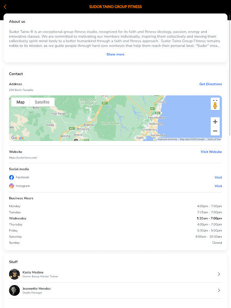This screenshot has width=231, height=308.
Task: Click Visit next to Instagram
Action: click(218, 186)
